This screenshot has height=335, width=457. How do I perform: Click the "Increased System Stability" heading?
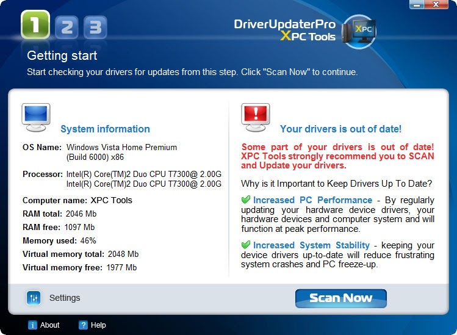click(x=311, y=245)
